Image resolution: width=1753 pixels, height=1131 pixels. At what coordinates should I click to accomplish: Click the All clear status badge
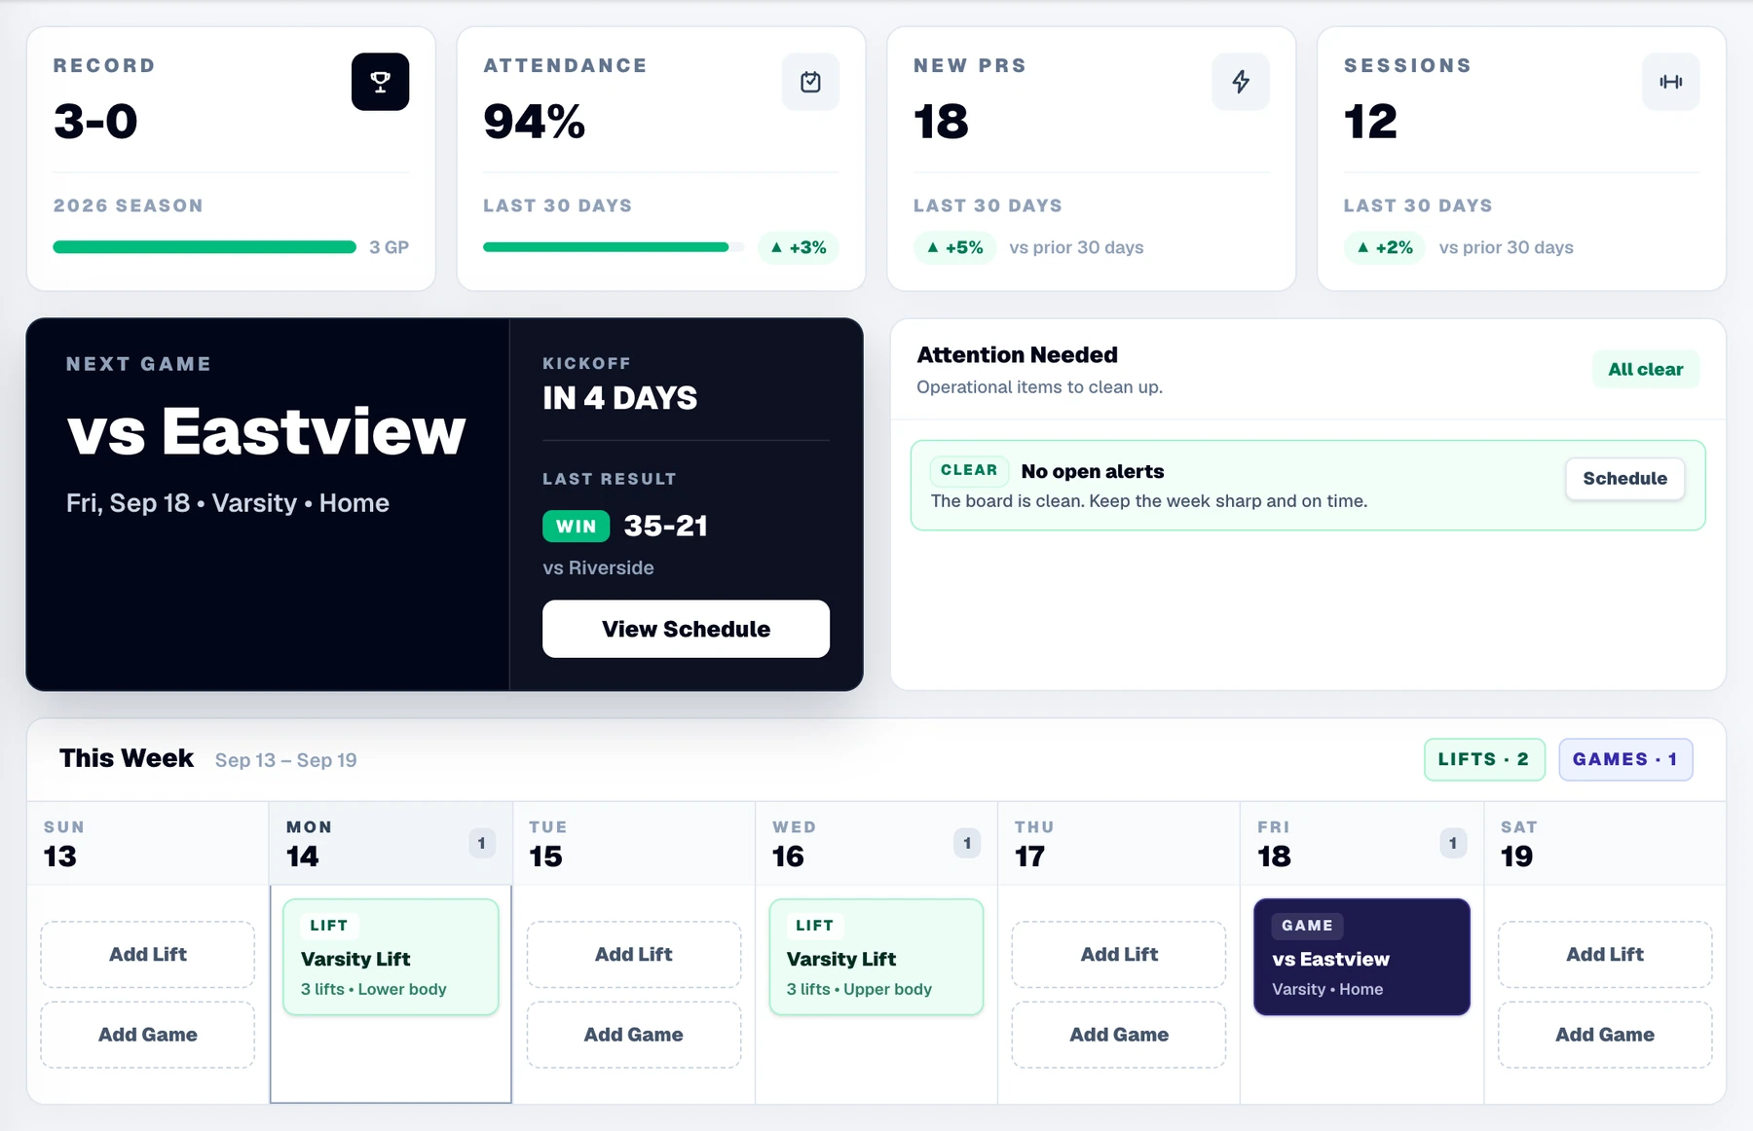click(x=1646, y=370)
